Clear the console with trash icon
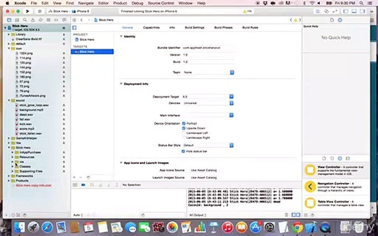This screenshot has height=236, width=378. pos(286,215)
